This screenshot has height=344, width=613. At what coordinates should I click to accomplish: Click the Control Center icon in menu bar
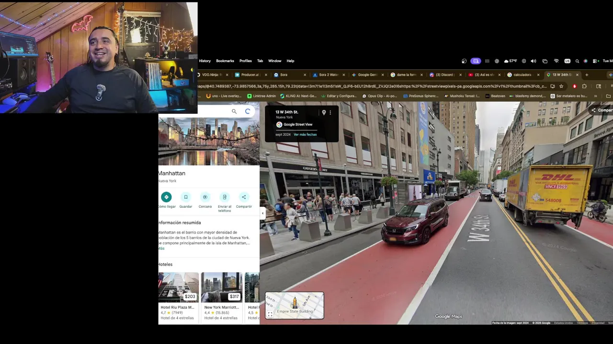pyautogui.click(x=595, y=61)
